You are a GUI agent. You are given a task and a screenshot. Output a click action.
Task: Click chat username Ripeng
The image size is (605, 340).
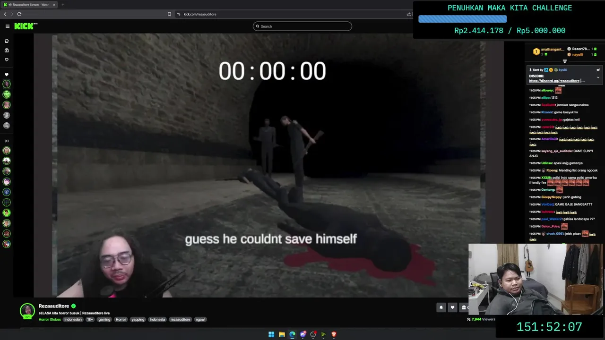[x=552, y=170]
